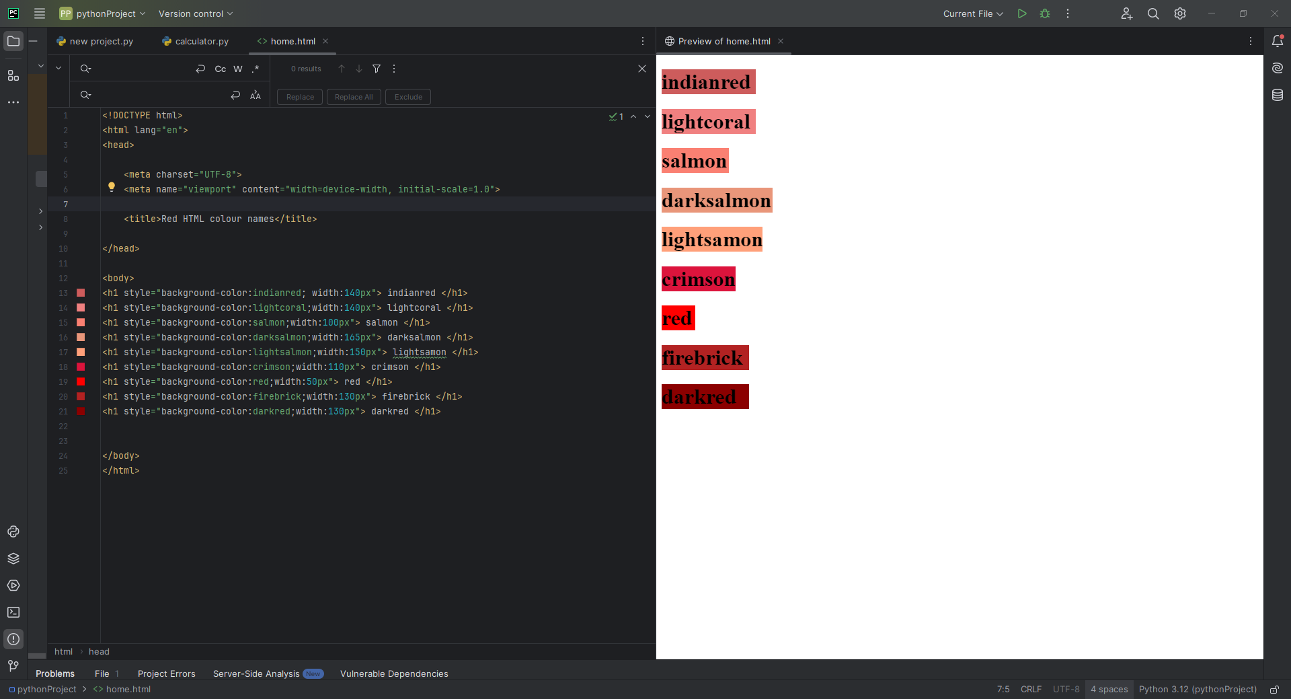Jump to next highlighted problem arrow
Viewport: 1291px width, 699px height.
[x=648, y=116]
